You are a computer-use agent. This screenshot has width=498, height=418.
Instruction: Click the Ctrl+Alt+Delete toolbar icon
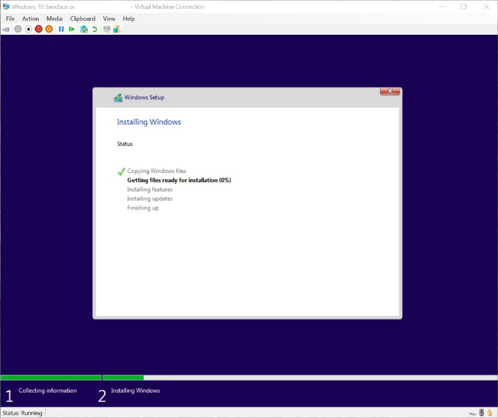pyautogui.click(x=6, y=29)
